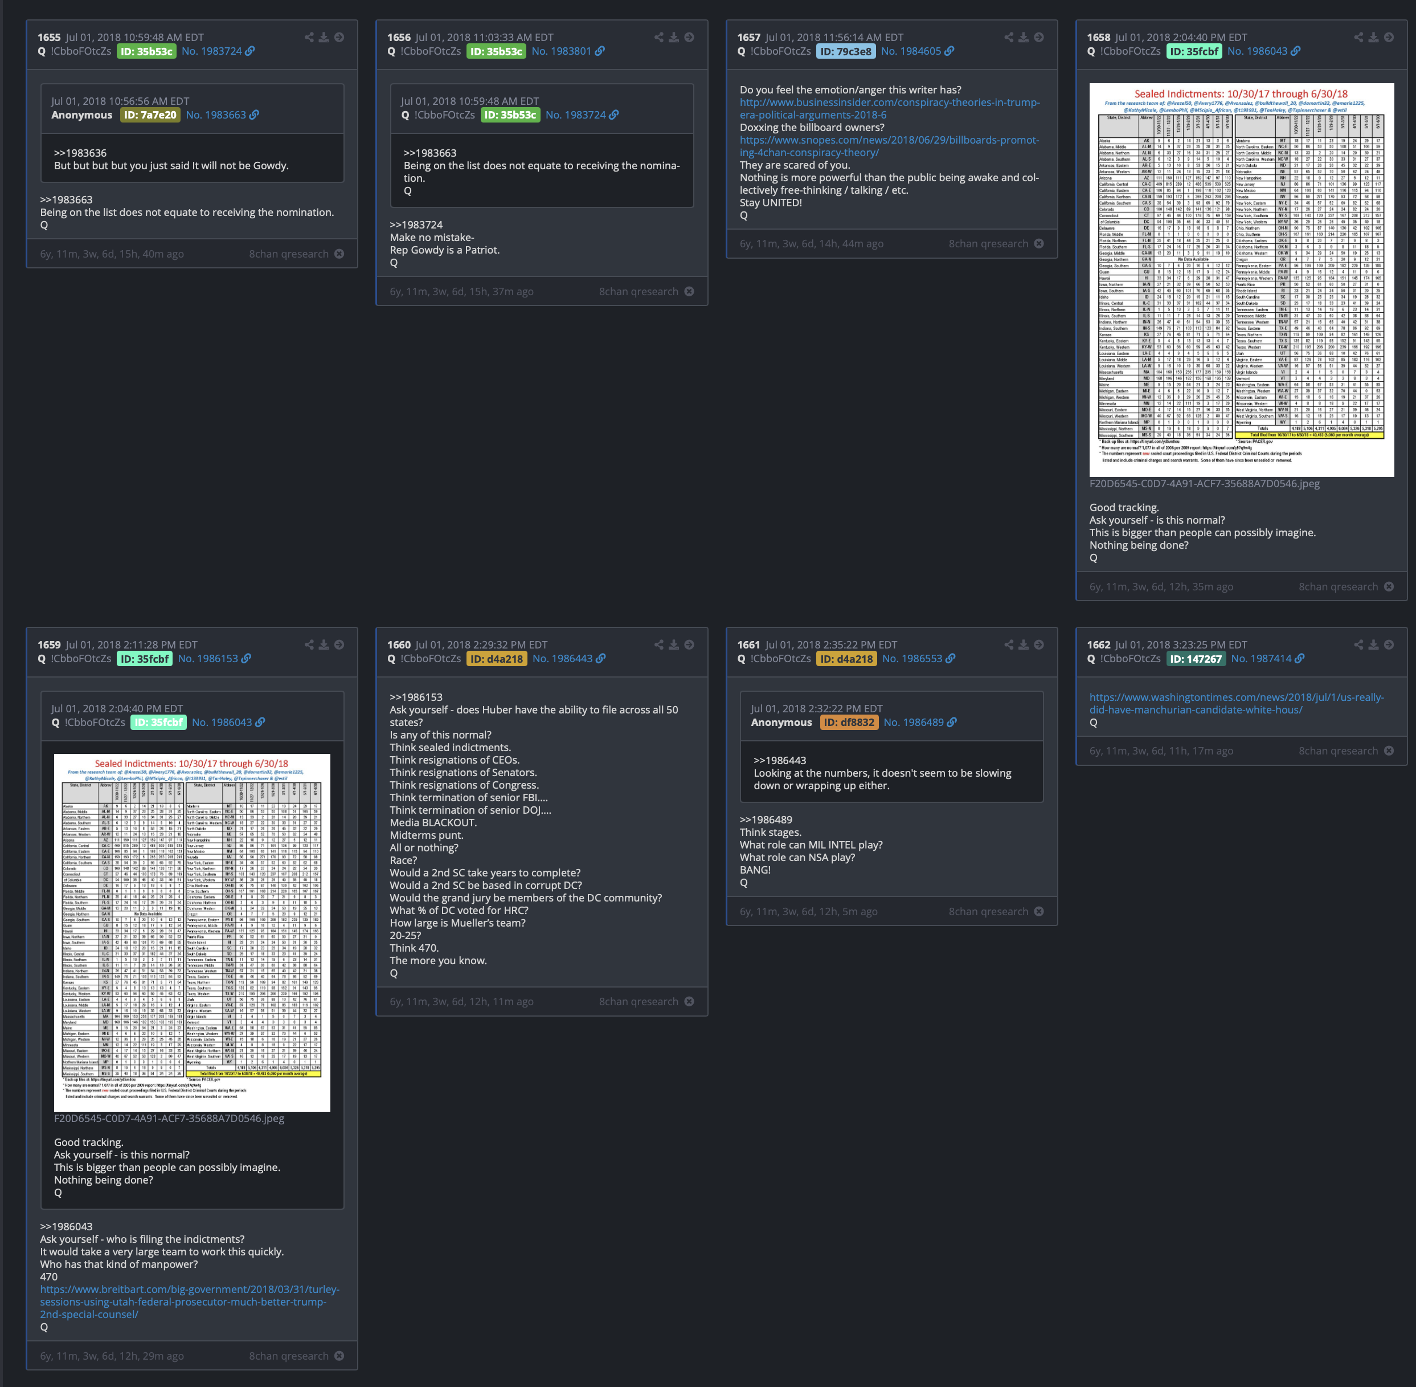Open post 1659 via arrow icon
The image size is (1416, 1387).
(339, 644)
